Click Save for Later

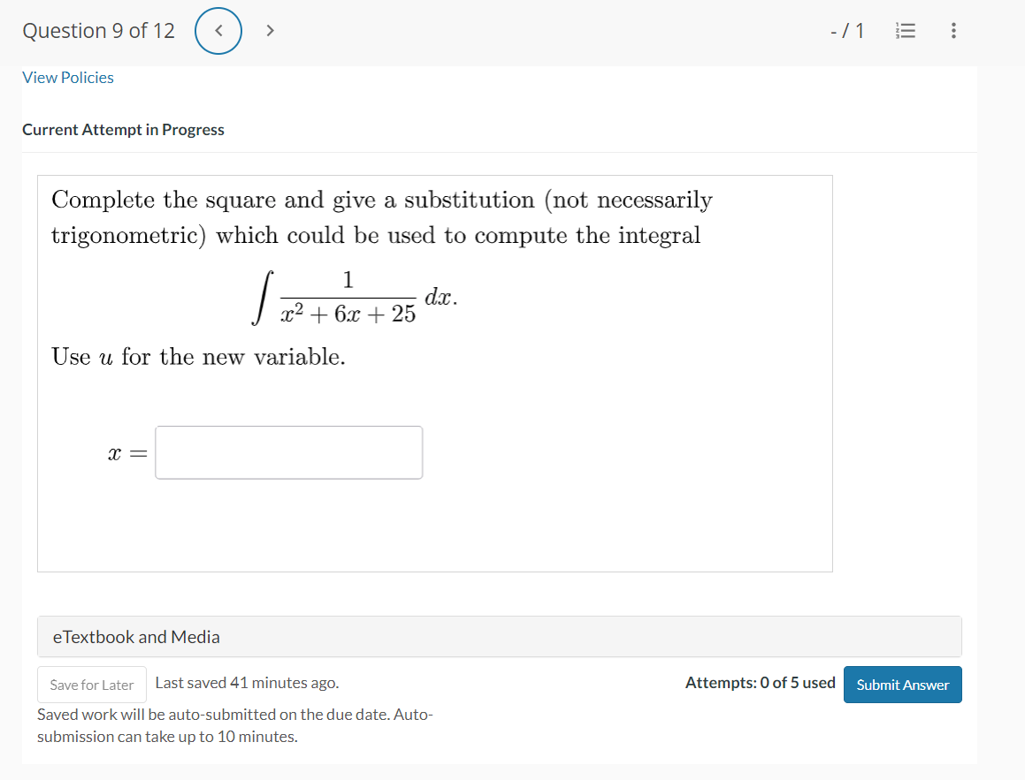[x=91, y=684]
